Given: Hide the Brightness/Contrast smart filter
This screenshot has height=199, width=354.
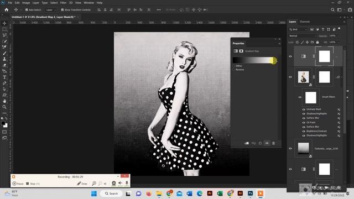Looking at the screenshot, I should pos(304,132).
